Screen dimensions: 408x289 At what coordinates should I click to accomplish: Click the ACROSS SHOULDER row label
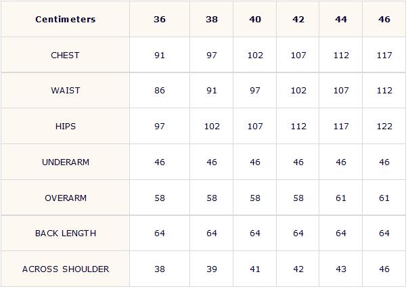tap(66, 269)
